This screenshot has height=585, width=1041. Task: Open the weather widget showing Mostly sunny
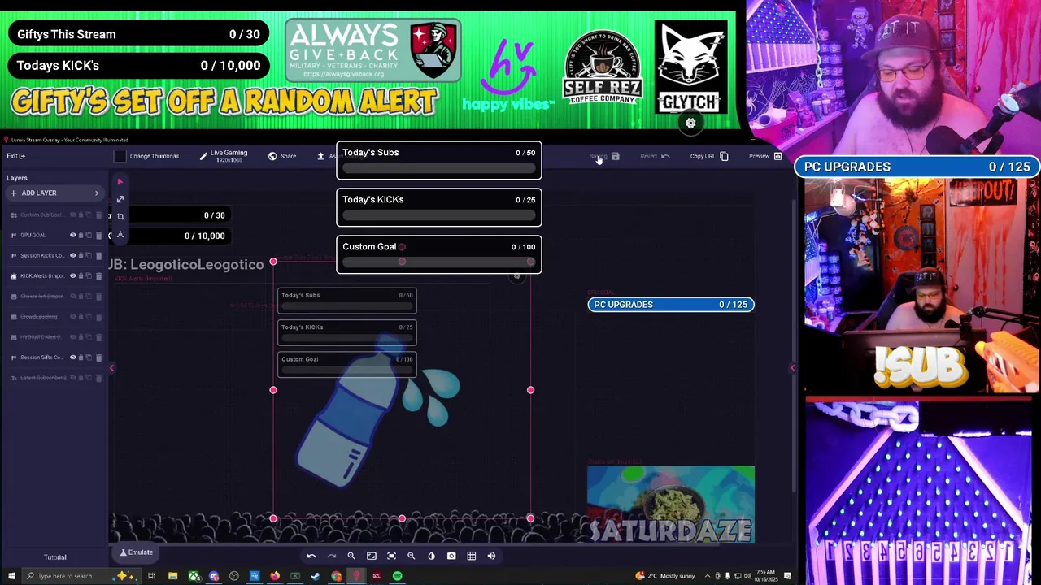click(665, 576)
